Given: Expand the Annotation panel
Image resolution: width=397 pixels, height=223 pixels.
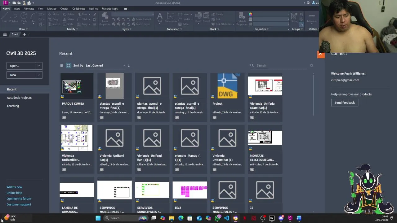Looking at the screenshot, I should click(x=174, y=29).
